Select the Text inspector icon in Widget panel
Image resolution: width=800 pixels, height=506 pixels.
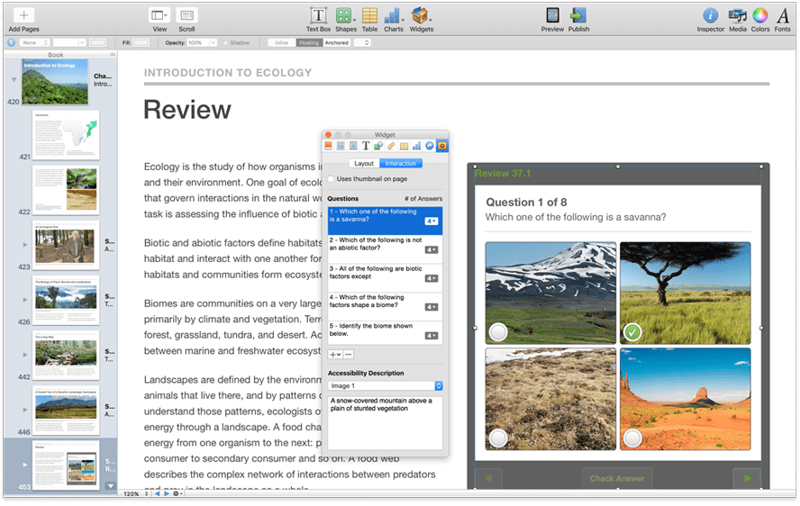click(x=366, y=146)
